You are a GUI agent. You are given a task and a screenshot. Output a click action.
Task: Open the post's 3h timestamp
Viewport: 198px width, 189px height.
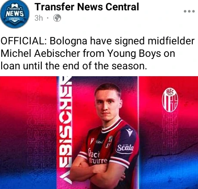point(39,18)
